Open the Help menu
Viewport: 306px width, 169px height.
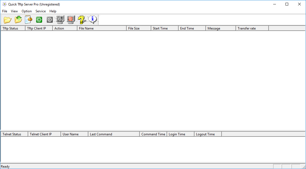pos(53,11)
